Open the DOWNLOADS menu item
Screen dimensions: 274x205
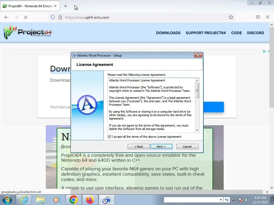[168, 33]
